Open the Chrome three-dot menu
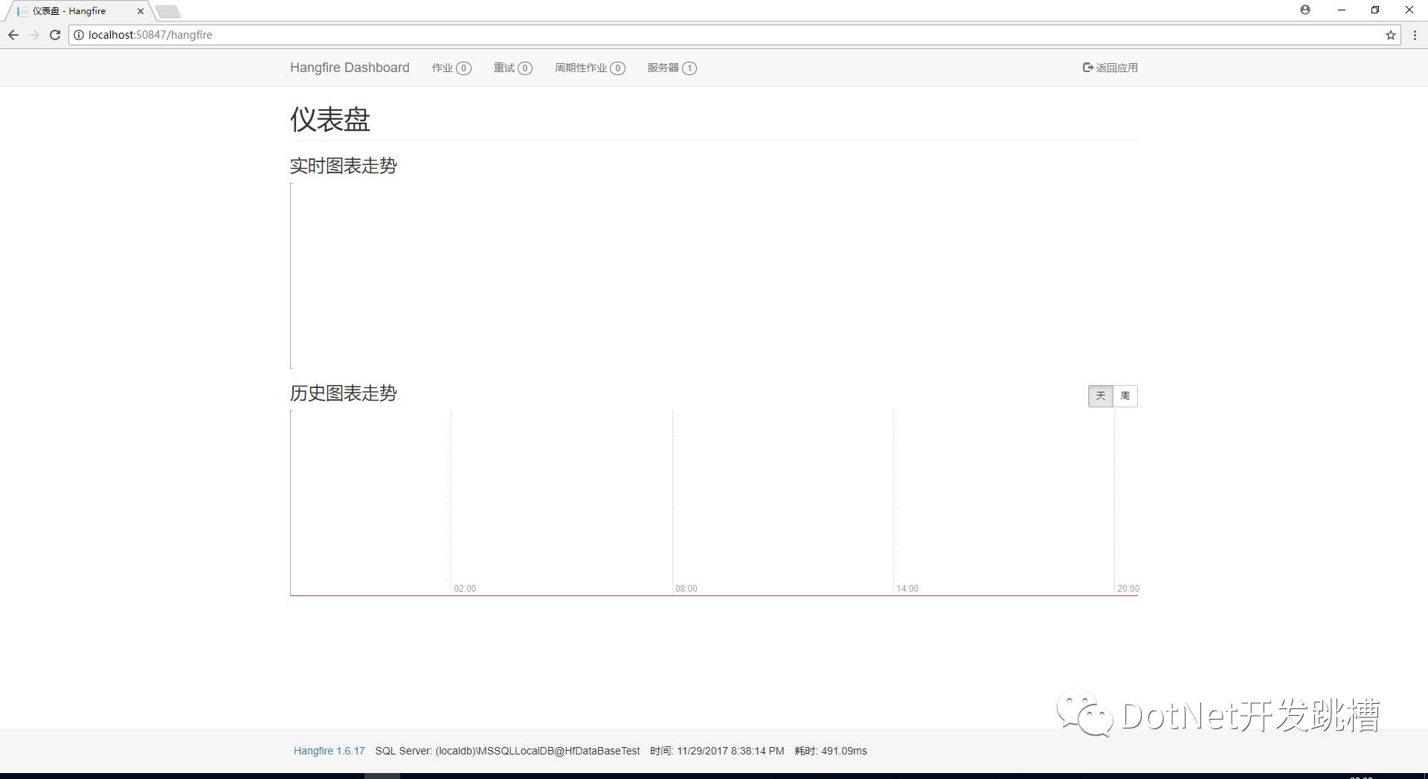The image size is (1428, 779). [x=1415, y=35]
